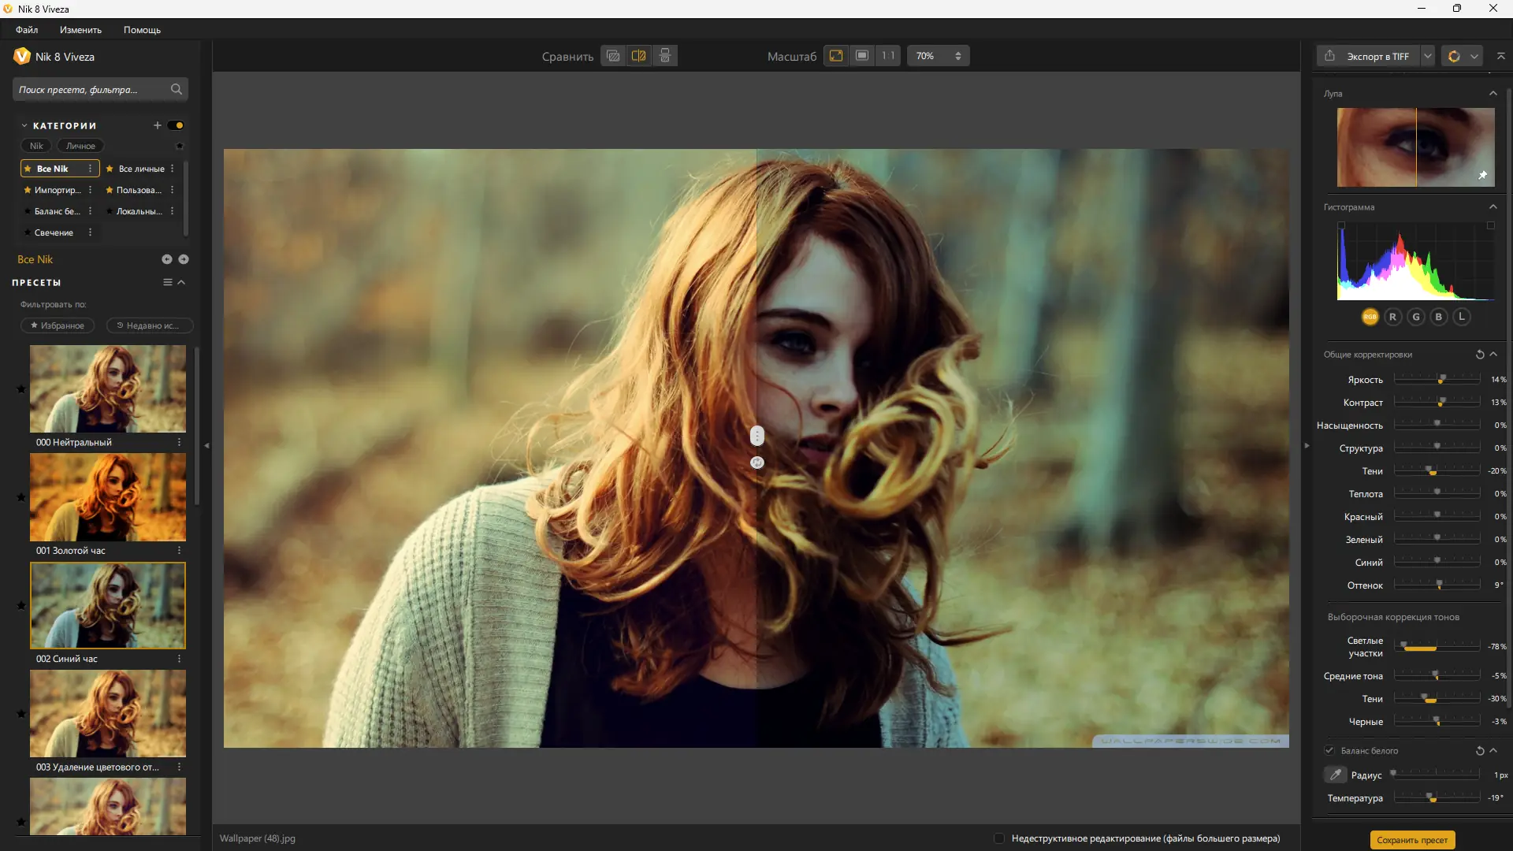This screenshot has height=851, width=1513.
Task: Open the Экспорт в TIFF dropdown arrow
Action: [1427, 56]
